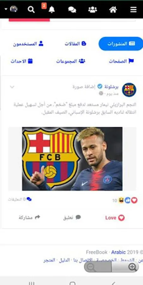Image resolution: width=143 pixels, height=285 pixels.
Task: Expand the profile avatar dropdown arrow
Action: (6, 9)
